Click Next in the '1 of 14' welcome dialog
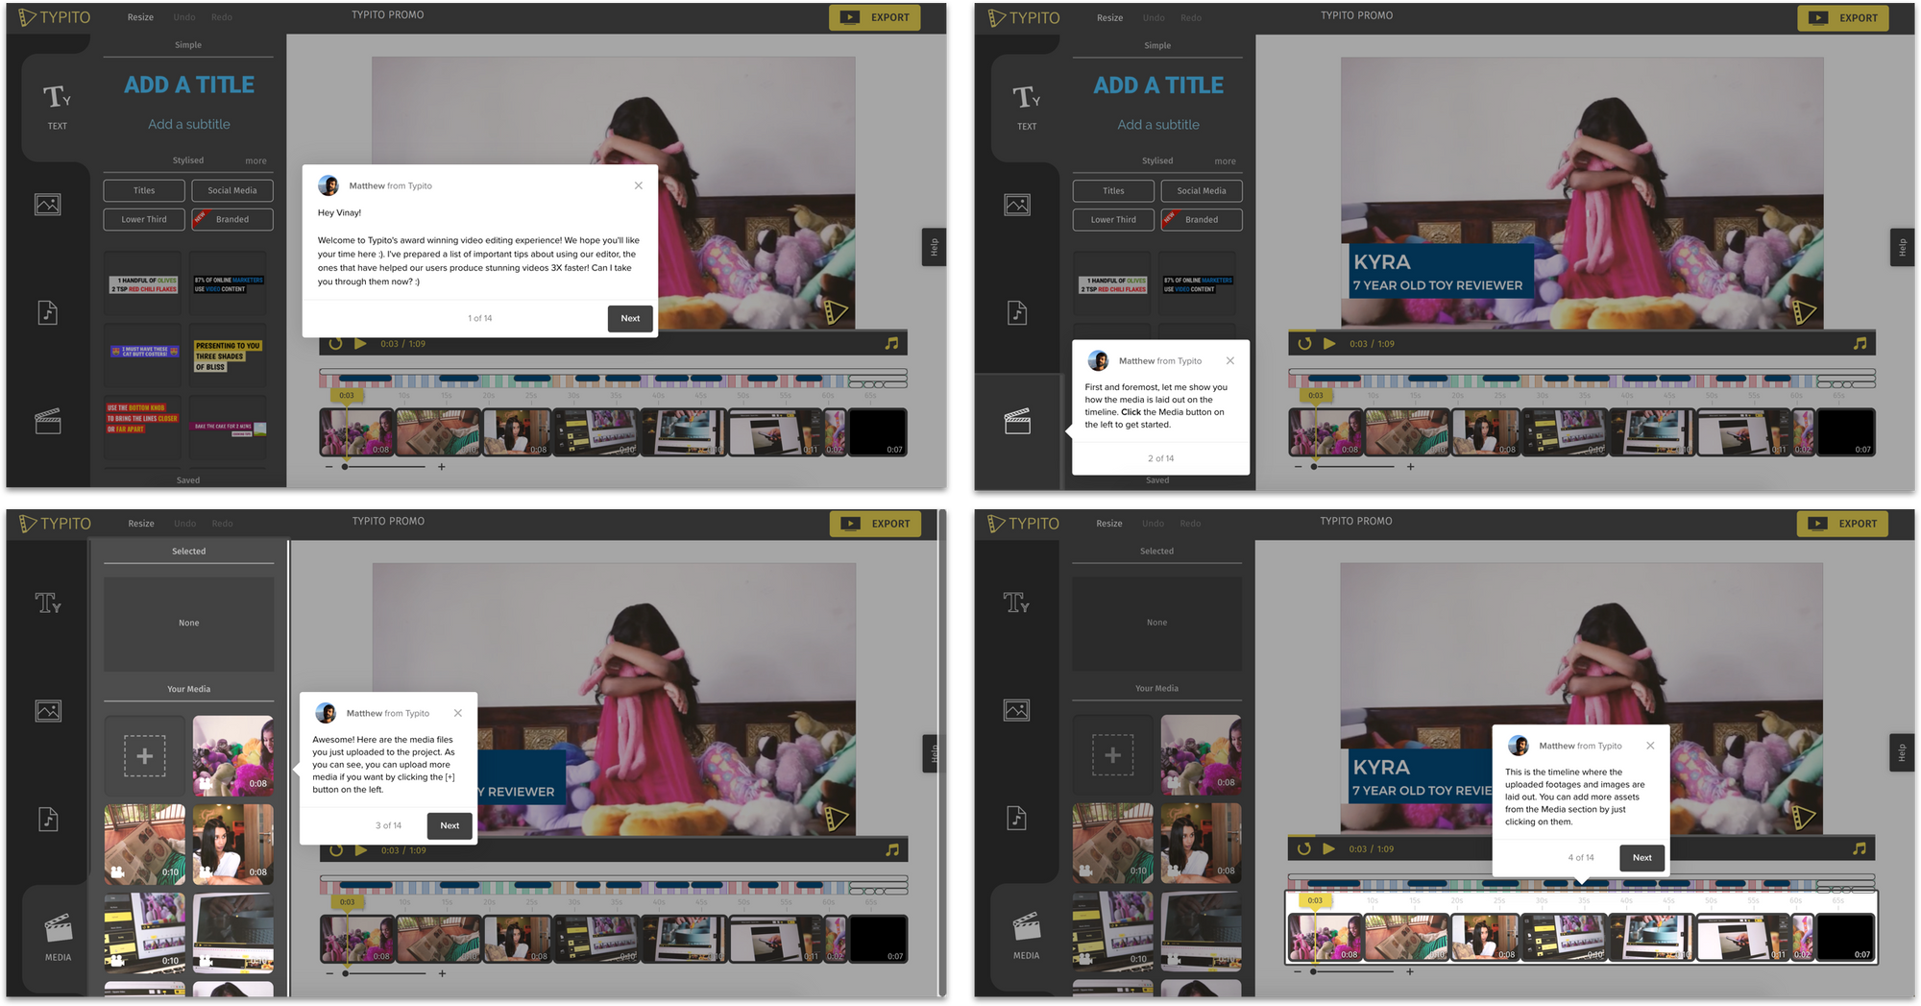Image resolution: width=1921 pixels, height=1006 pixels. [x=630, y=318]
